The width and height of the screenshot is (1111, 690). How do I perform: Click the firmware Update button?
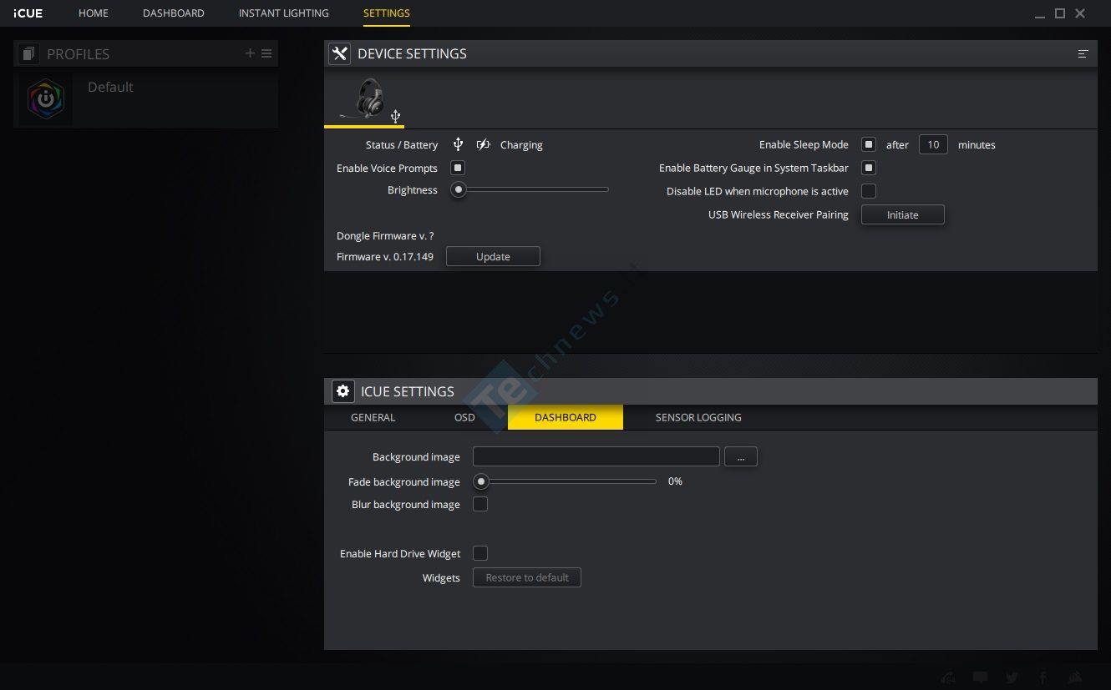pyautogui.click(x=493, y=256)
